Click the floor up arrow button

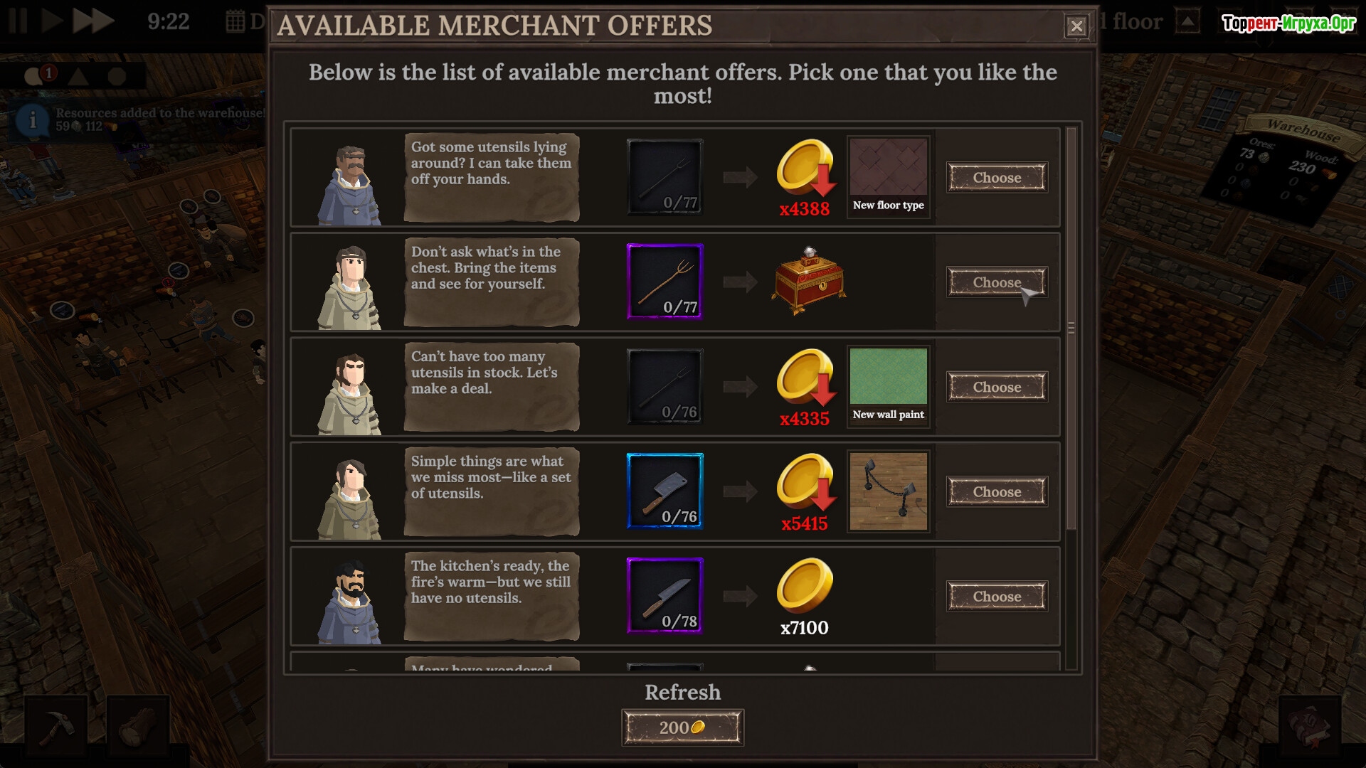[x=1187, y=21]
